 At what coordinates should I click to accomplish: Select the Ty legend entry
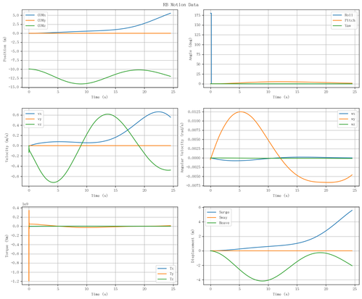(x=165, y=274)
